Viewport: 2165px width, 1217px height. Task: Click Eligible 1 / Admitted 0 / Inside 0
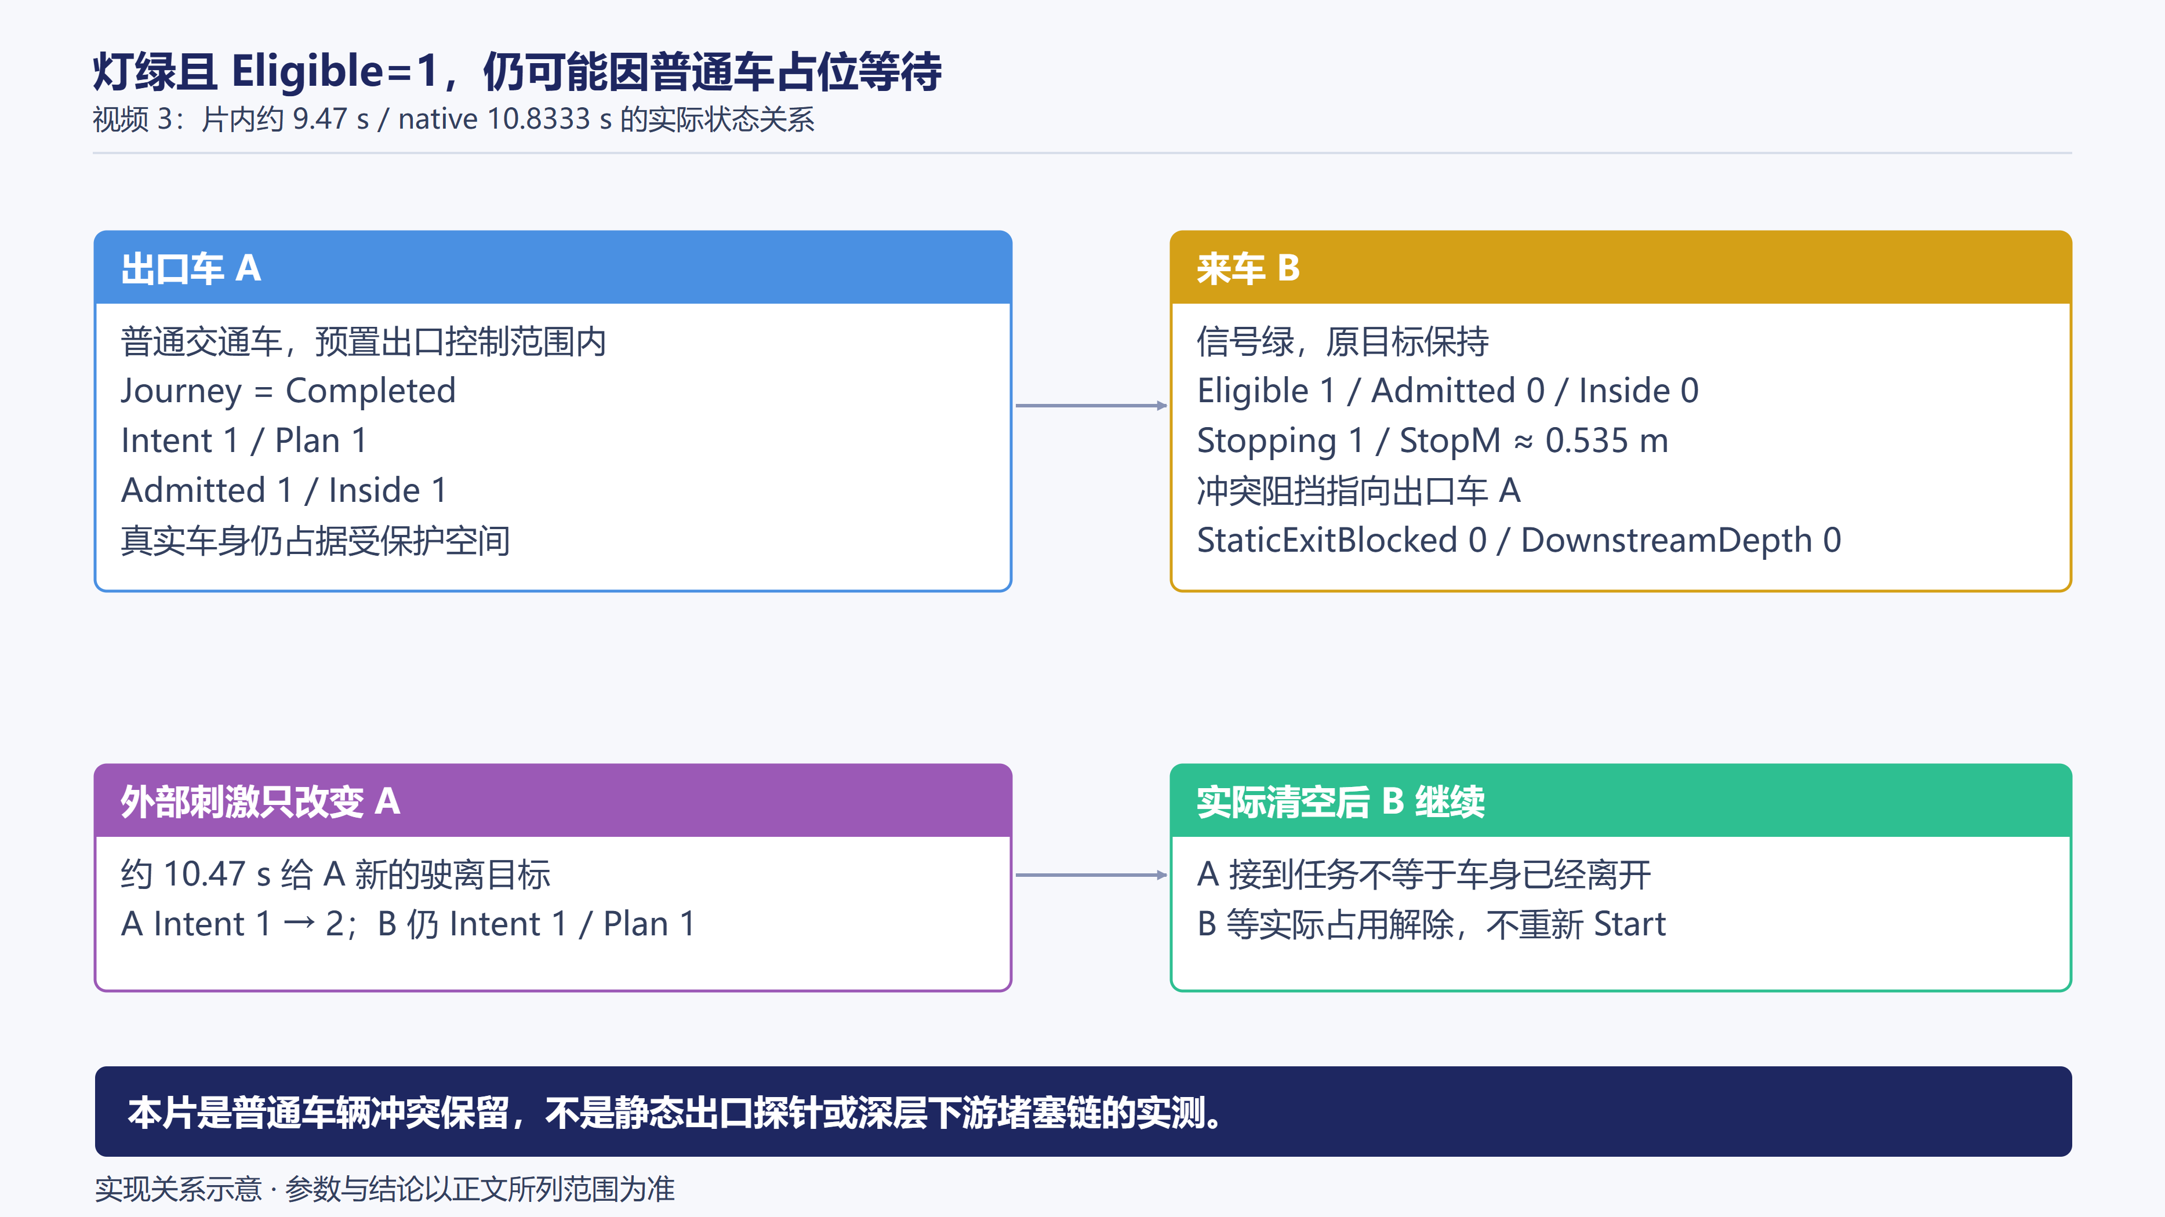(1447, 391)
